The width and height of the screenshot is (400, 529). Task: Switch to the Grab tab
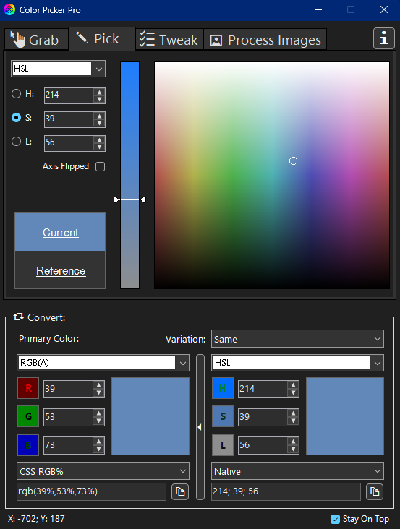point(36,40)
